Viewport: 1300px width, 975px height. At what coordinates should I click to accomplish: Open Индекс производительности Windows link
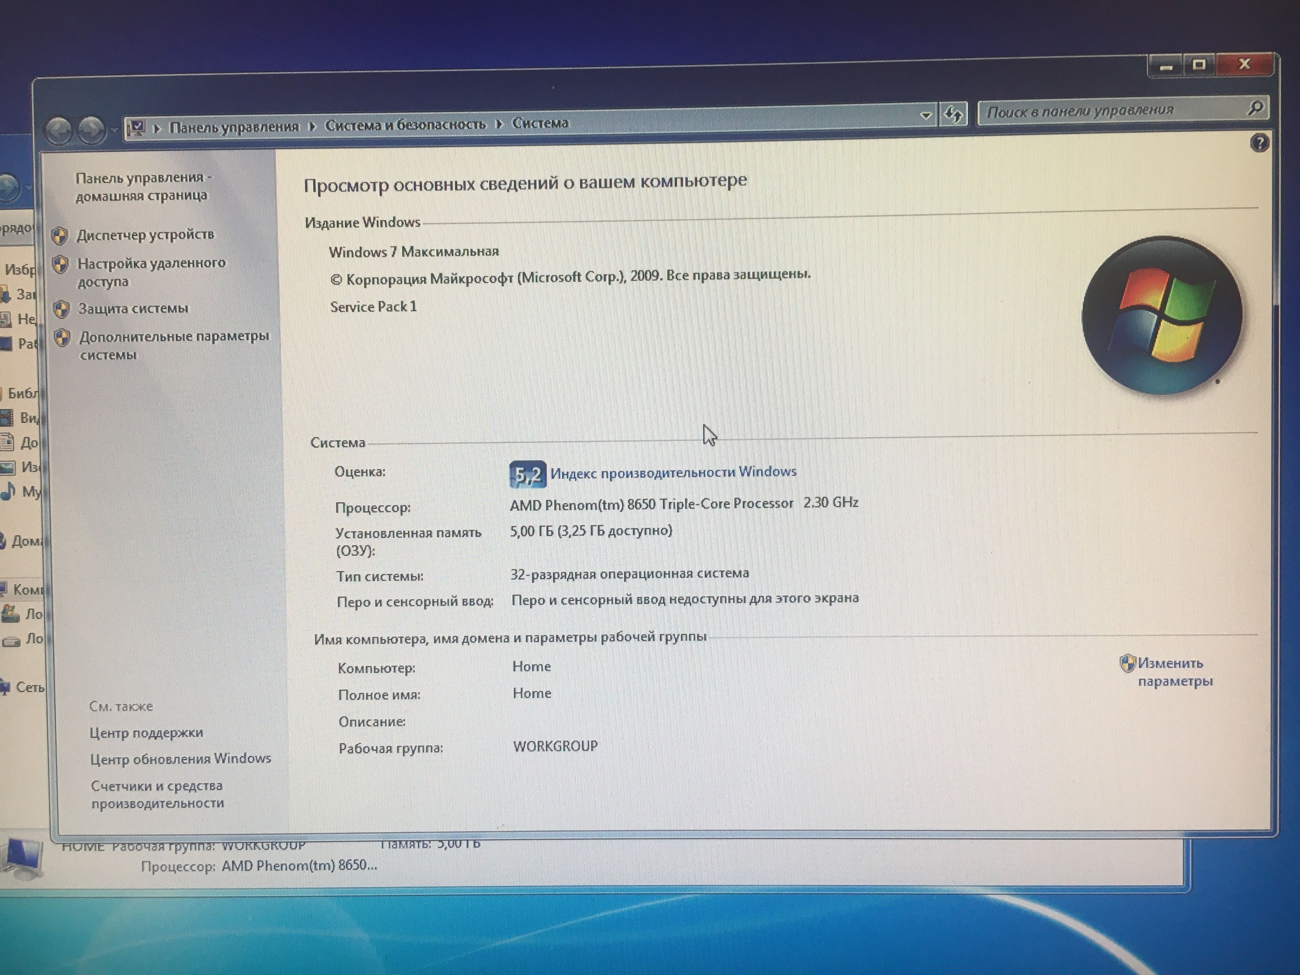(x=674, y=472)
